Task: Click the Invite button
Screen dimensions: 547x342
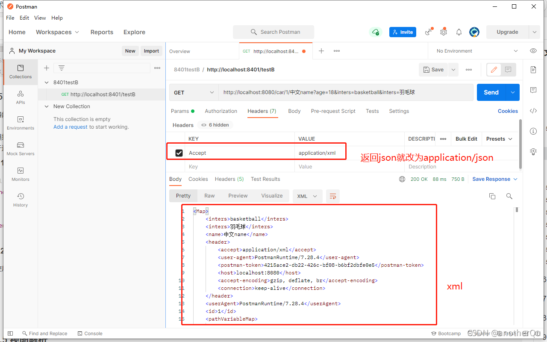Action: (403, 32)
